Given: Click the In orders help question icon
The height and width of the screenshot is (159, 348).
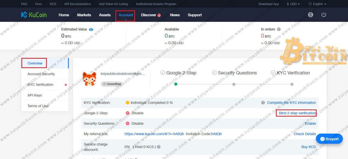Looking at the screenshot, I should 279,29.
